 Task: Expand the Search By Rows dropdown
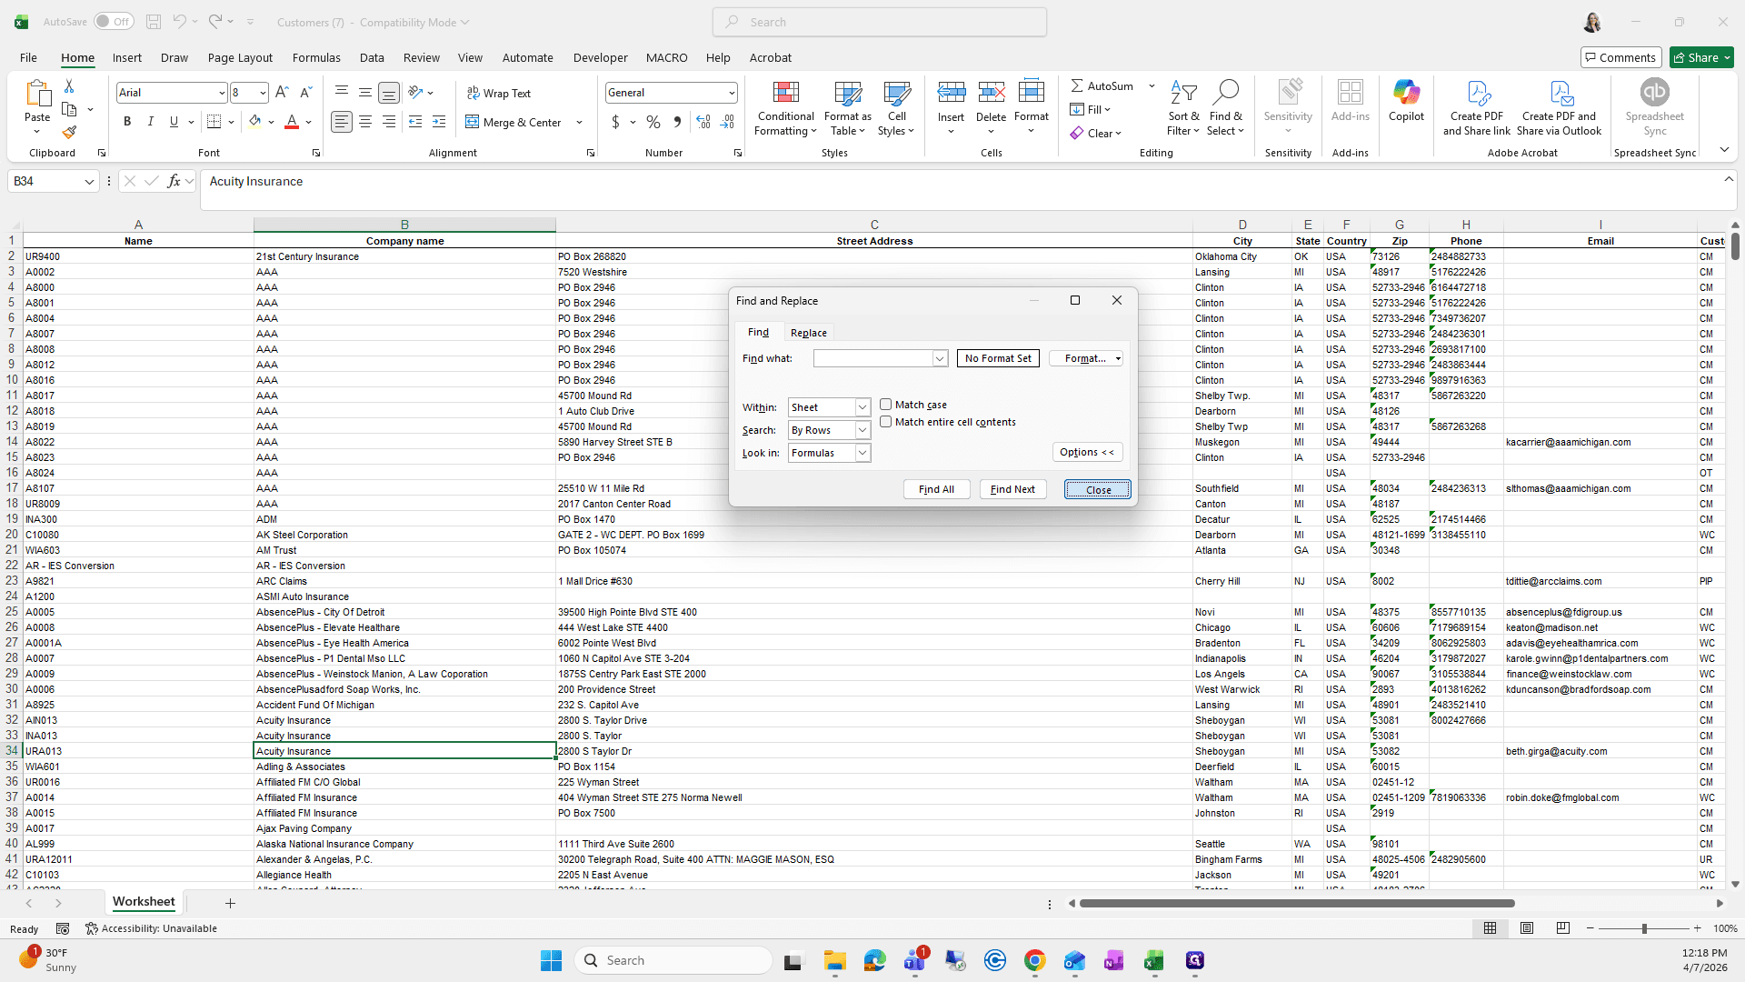pos(863,430)
